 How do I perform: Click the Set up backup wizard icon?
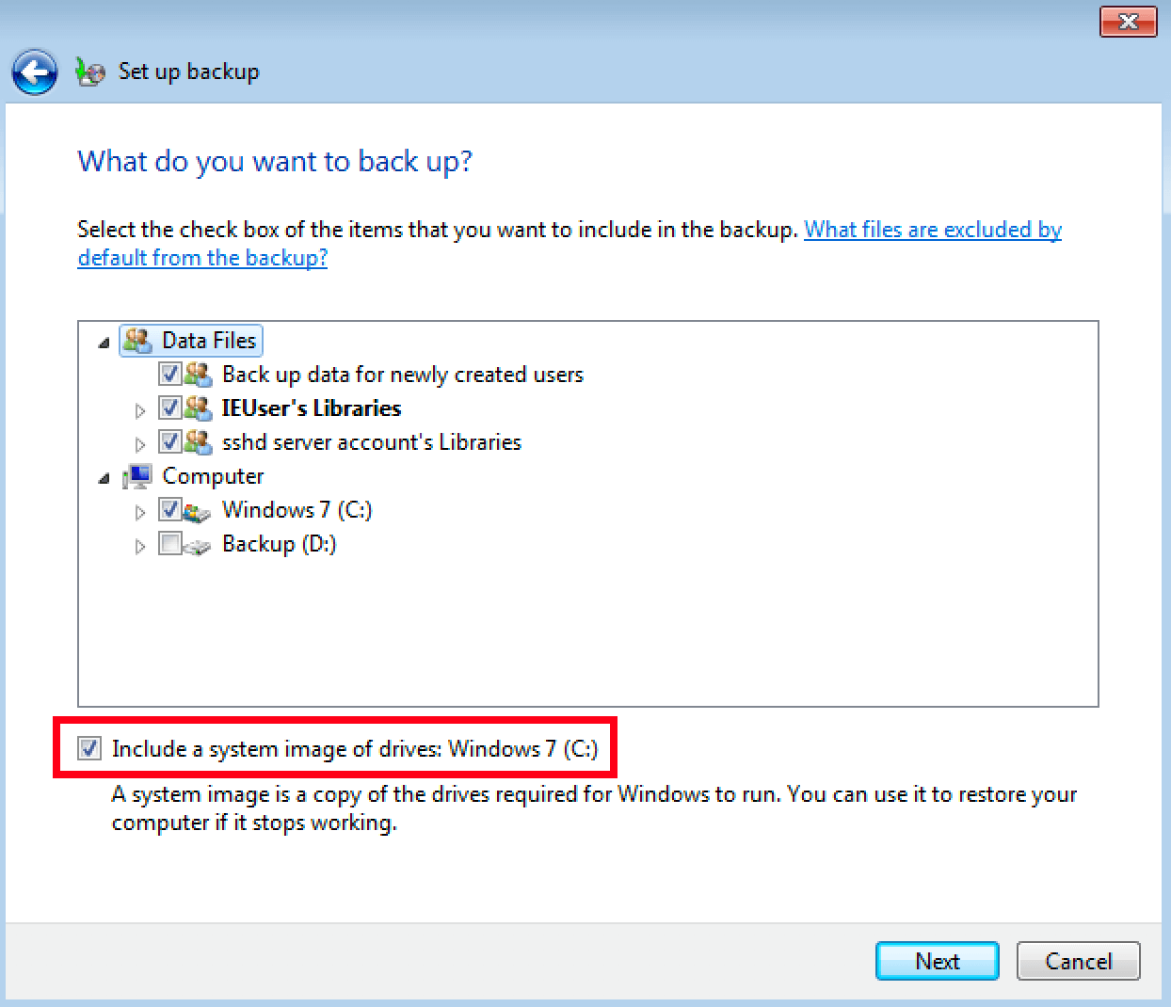coord(90,72)
